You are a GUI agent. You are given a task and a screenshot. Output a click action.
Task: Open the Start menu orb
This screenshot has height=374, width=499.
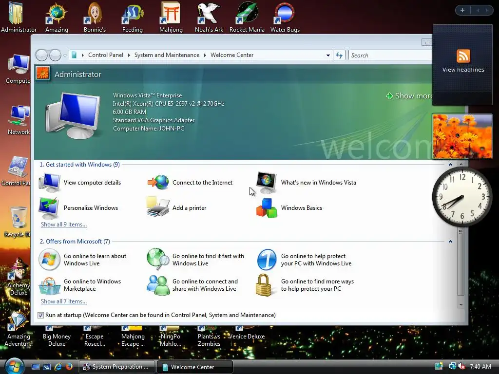click(14, 366)
